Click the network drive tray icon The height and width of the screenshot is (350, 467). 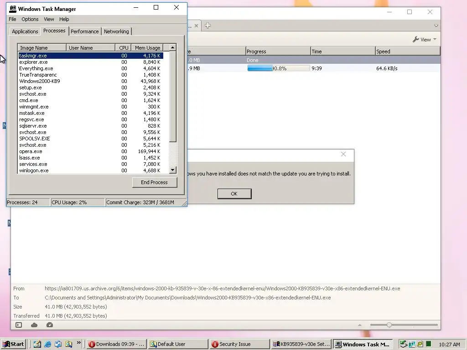click(x=403, y=344)
